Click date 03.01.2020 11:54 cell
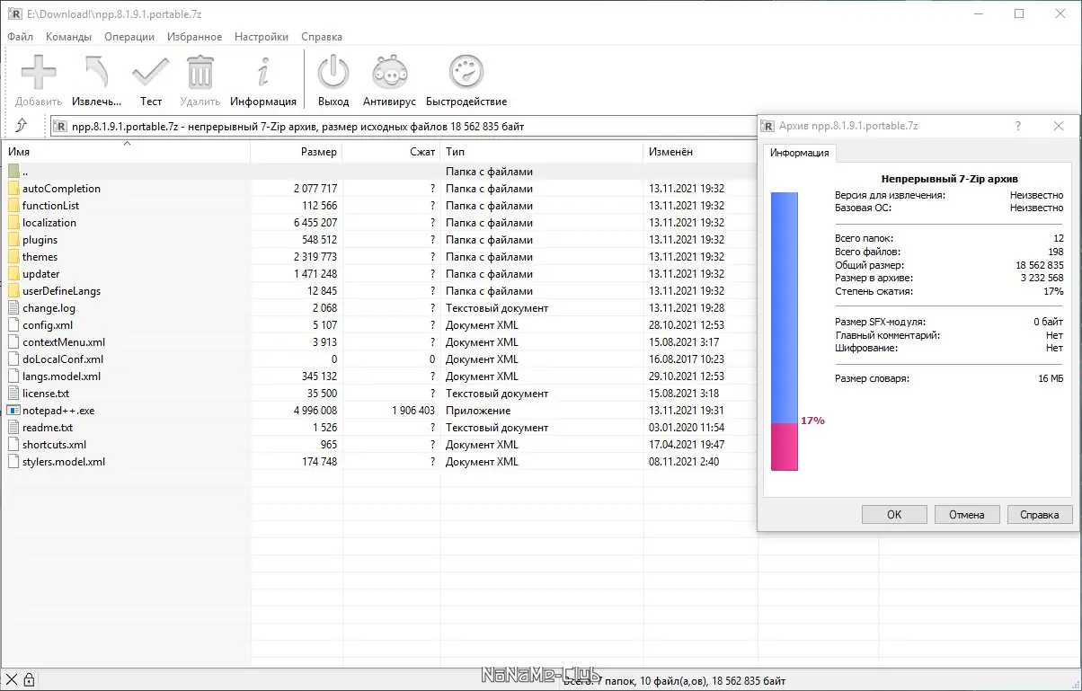 point(687,428)
